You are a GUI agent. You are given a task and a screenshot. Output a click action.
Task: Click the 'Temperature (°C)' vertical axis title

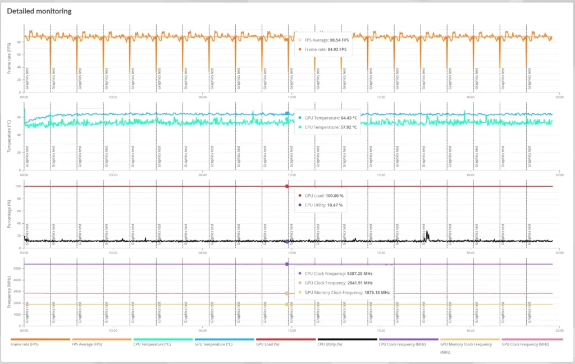pos(10,136)
